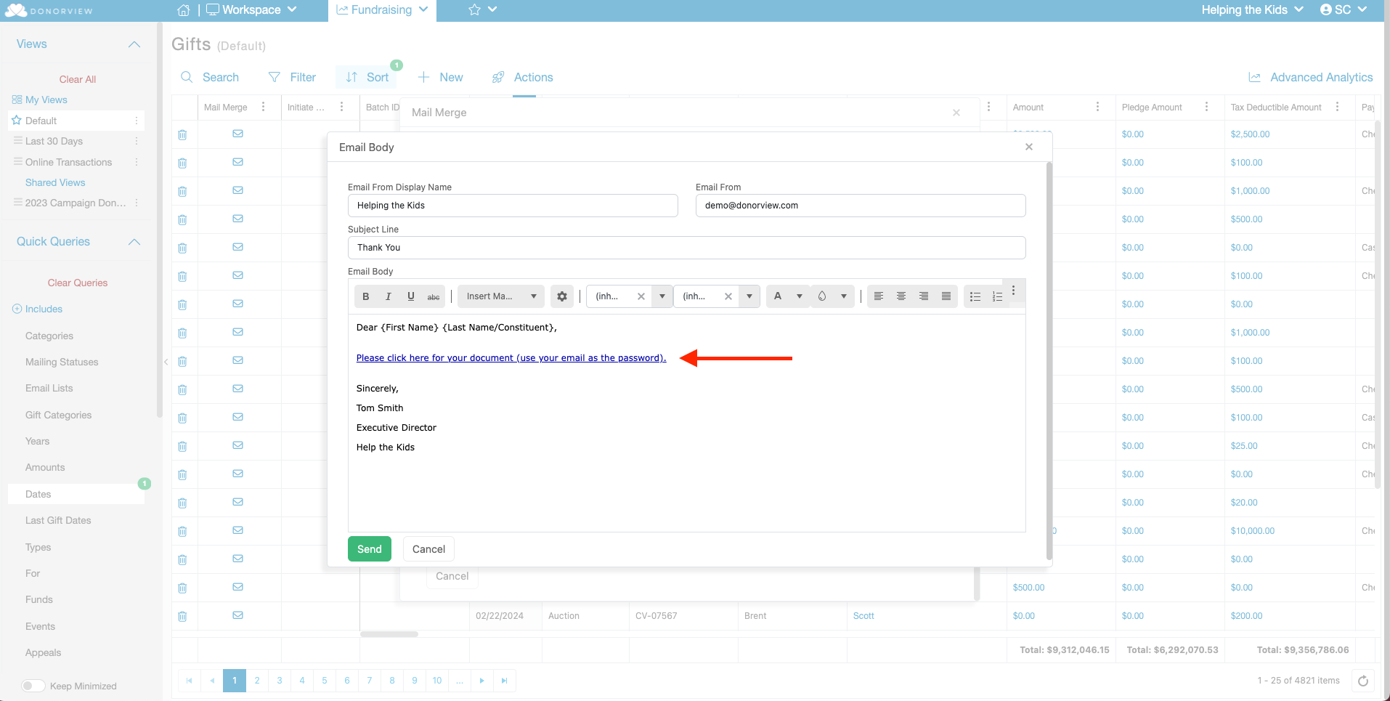Viewport: 1390px width, 701px height.
Task: Collapse the Views section
Action: coord(134,44)
